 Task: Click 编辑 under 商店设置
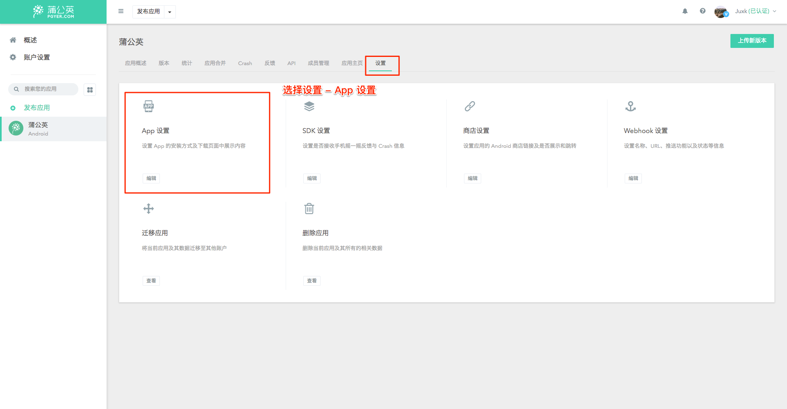coord(473,179)
